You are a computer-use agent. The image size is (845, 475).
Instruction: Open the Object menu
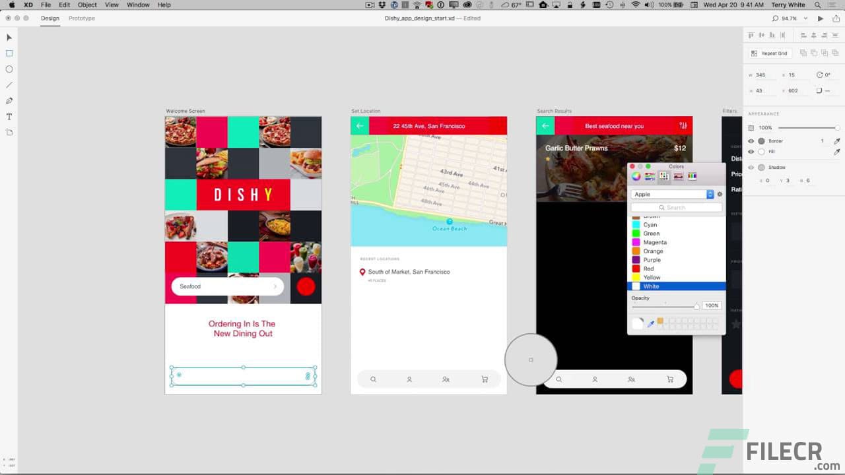(x=86, y=5)
